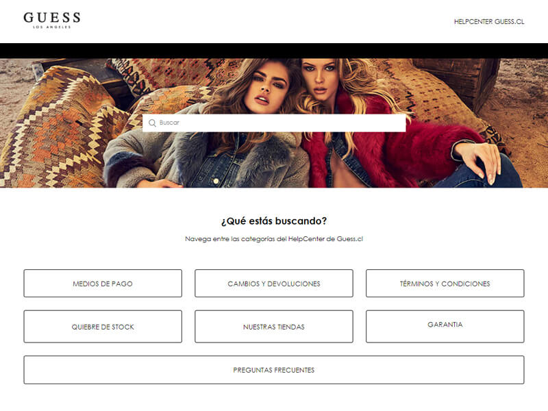Click the black banner bar below header
Image resolution: width=548 pixels, height=411 pixels.
coord(274,51)
